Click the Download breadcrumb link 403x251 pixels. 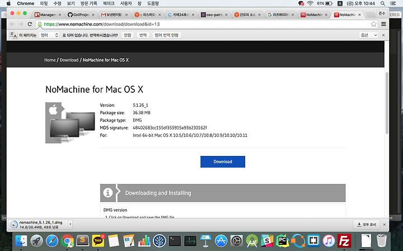tap(69, 60)
